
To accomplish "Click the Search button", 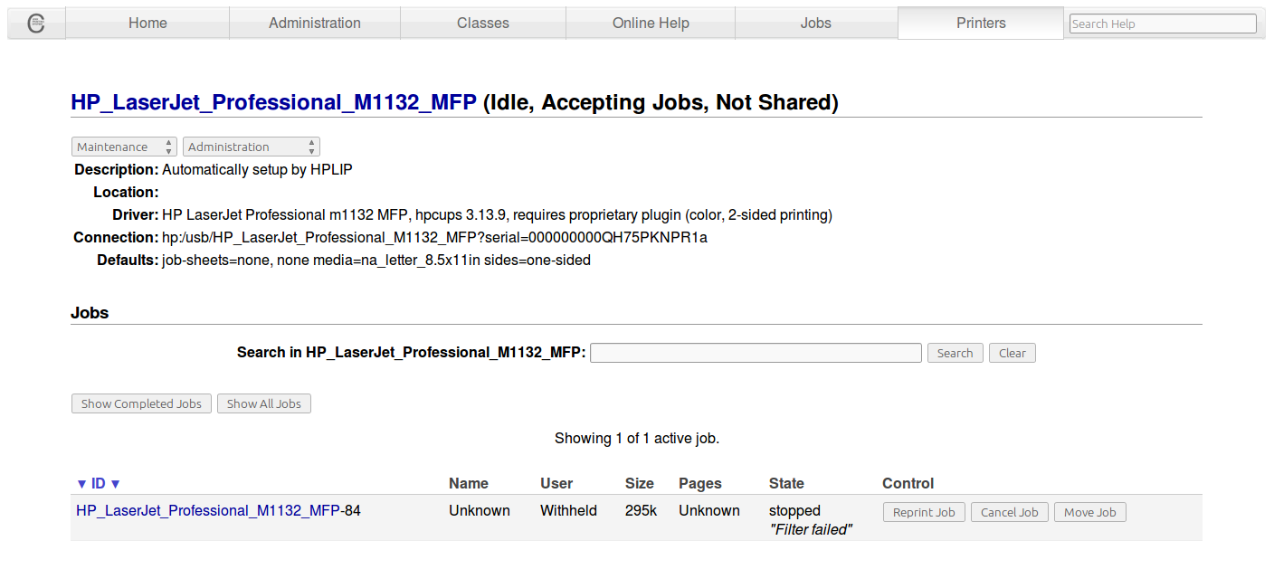I will [955, 353].
